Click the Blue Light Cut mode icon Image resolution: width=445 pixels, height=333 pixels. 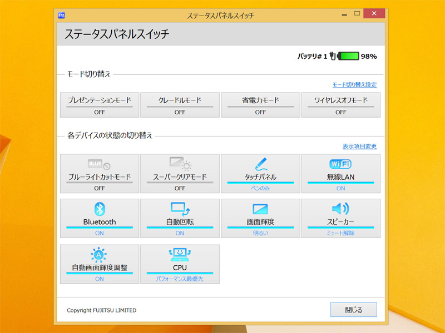[x=99, y=165]
